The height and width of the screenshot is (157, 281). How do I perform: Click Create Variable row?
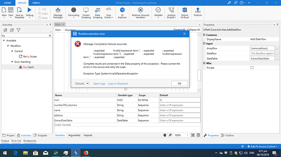click(127, 125)
